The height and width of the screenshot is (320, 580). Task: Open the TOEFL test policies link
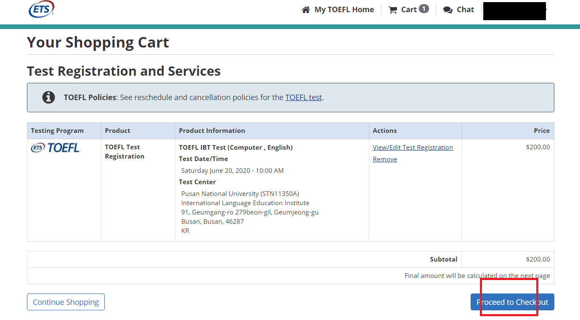[x=304, y=97]
